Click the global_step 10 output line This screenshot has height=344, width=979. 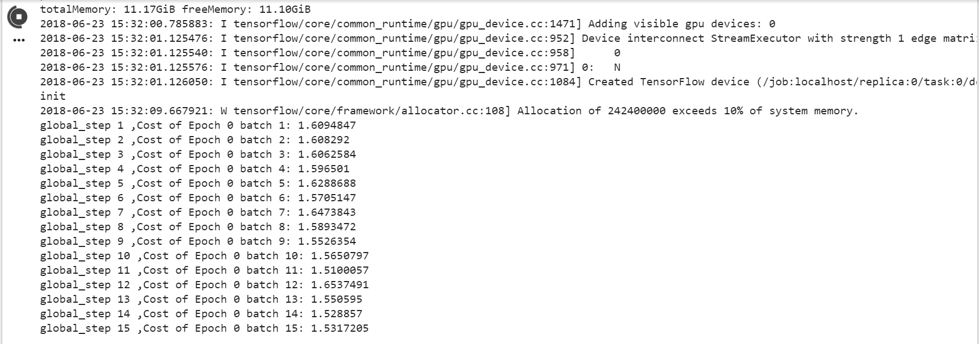pos(204,256)
